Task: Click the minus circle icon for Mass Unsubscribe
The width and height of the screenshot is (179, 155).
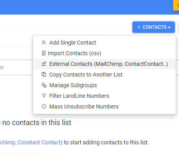Action: 44,106
